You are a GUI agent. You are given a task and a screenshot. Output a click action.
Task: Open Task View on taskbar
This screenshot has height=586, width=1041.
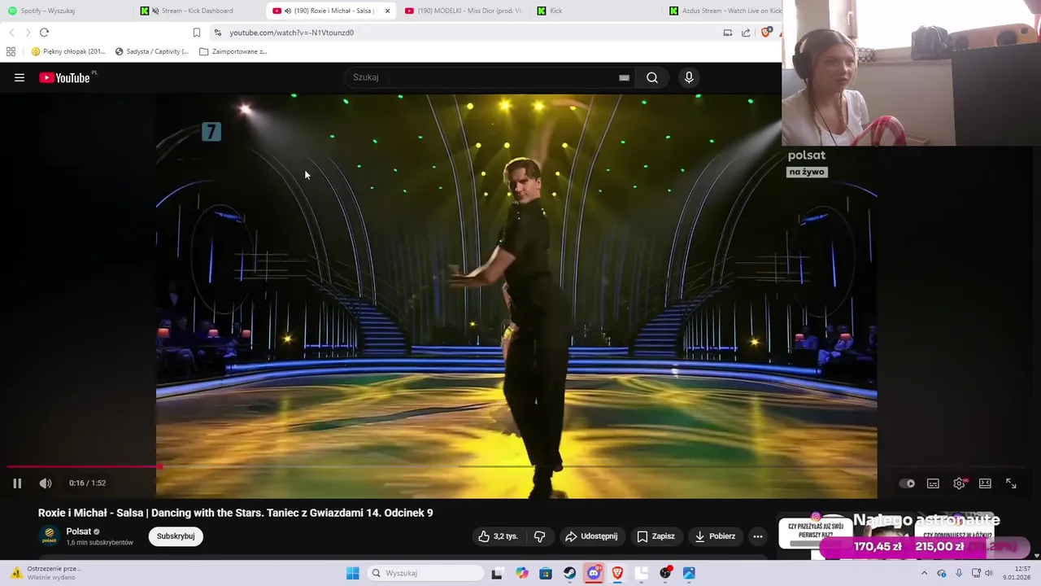click(x=497, y=573)
